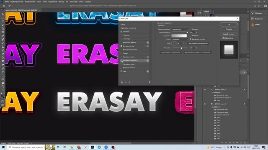Select the Horizontal Type tool
The image size is (268, 150).
click(3, 72)
